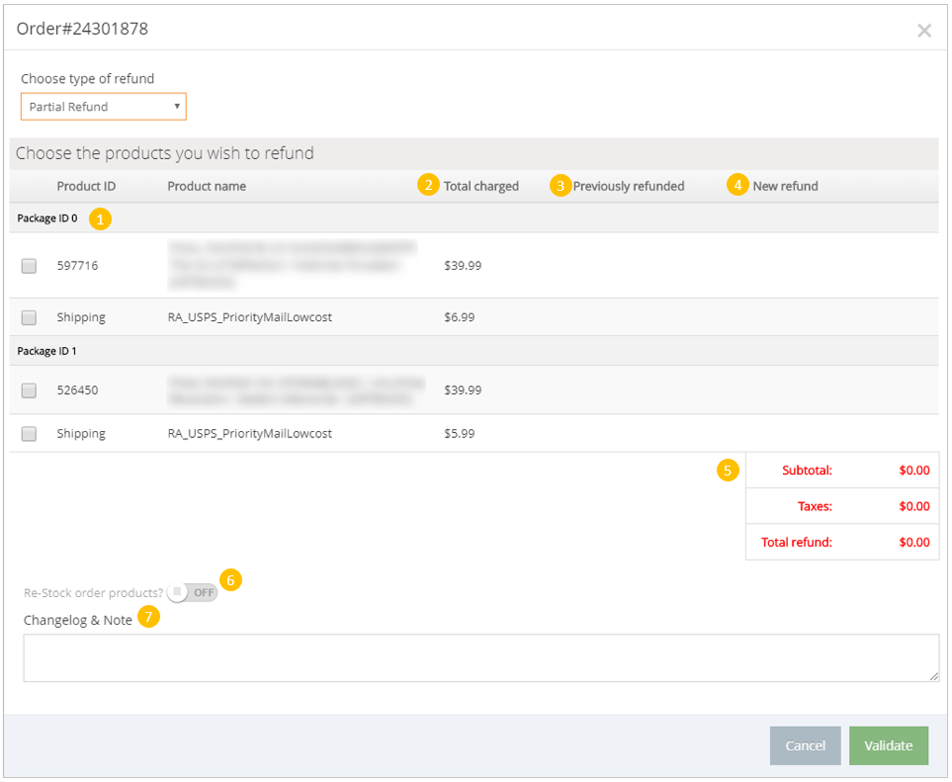
Task: Close the order refund dialog
Action: [x=924, y=30]
